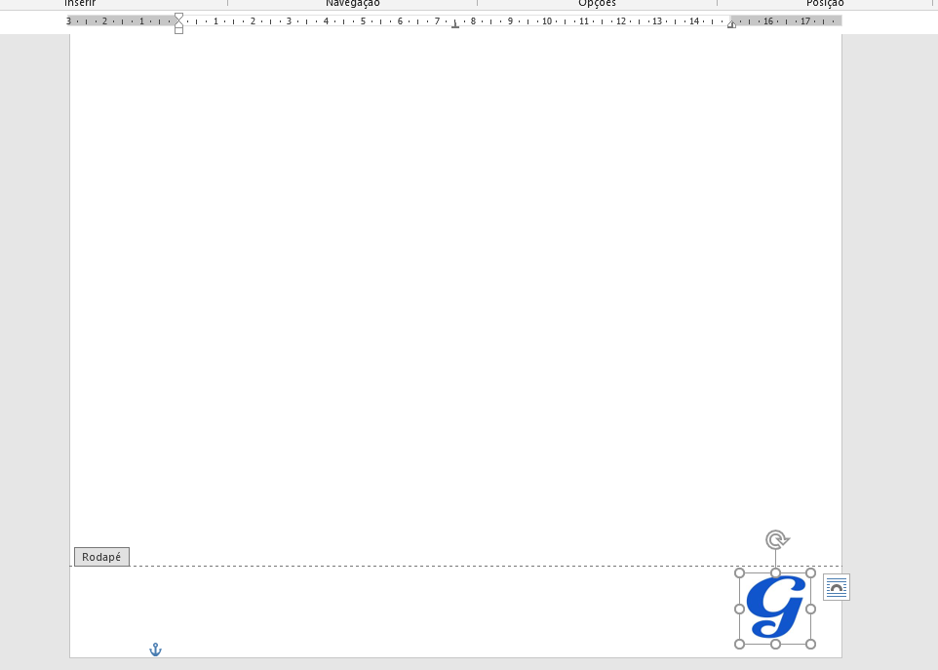
Task: Click the square left indent marker on ruler
Action: point(178,30)
